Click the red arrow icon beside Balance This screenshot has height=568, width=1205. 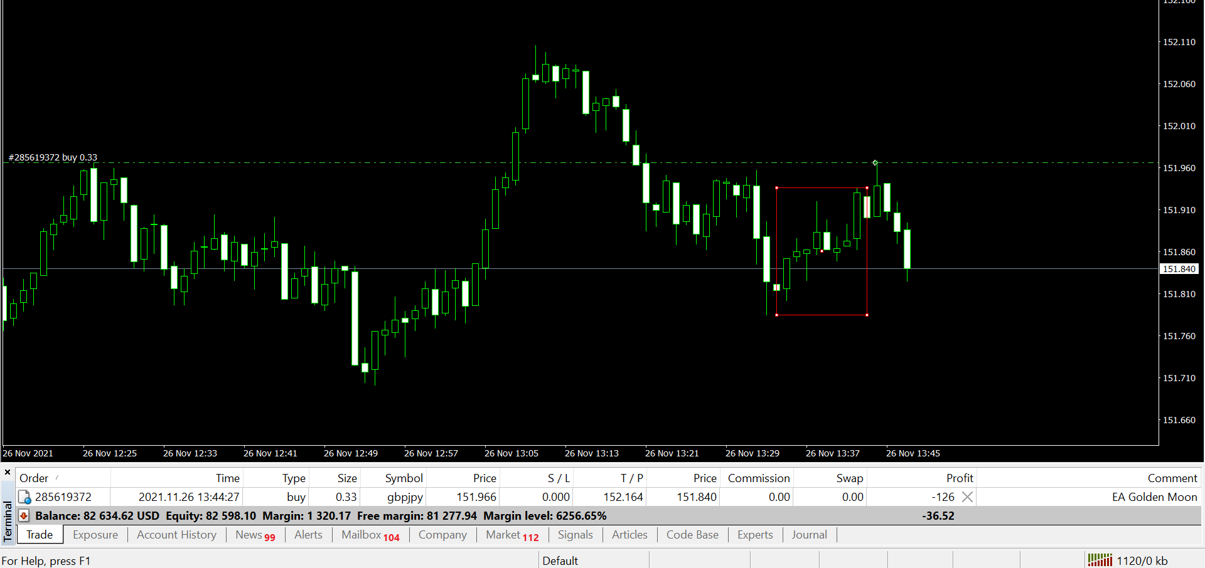24,516
